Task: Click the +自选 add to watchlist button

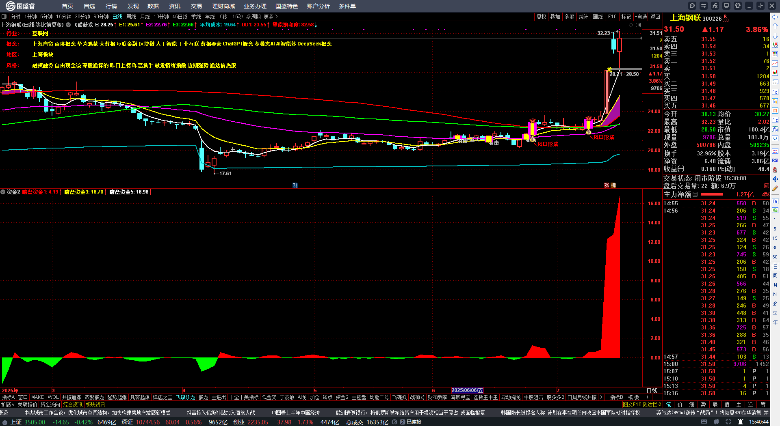Action: point(641,17)
